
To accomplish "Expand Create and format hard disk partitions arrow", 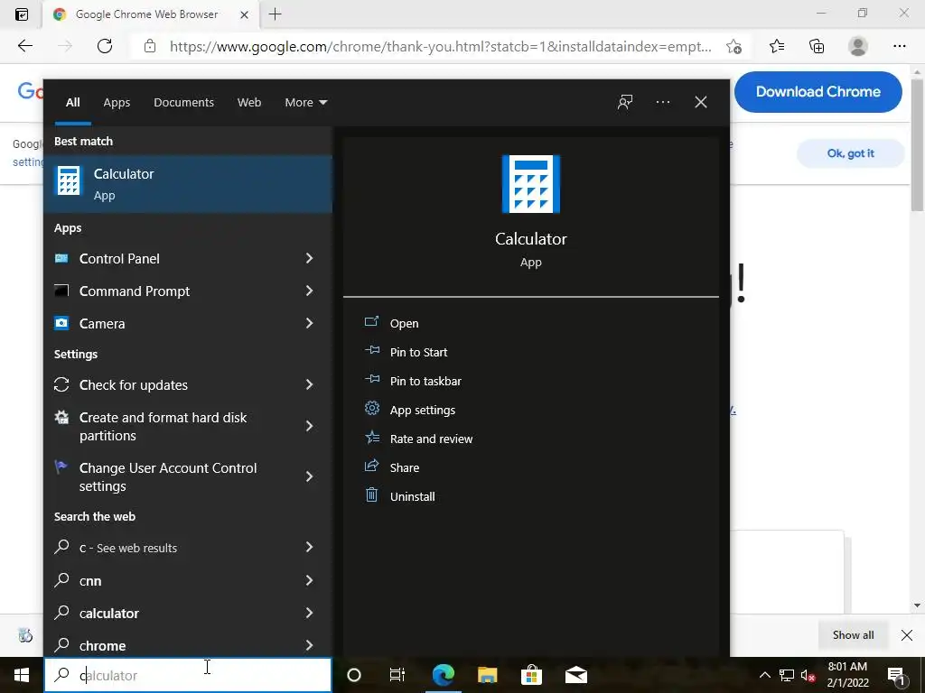I will tap(309, 426).
